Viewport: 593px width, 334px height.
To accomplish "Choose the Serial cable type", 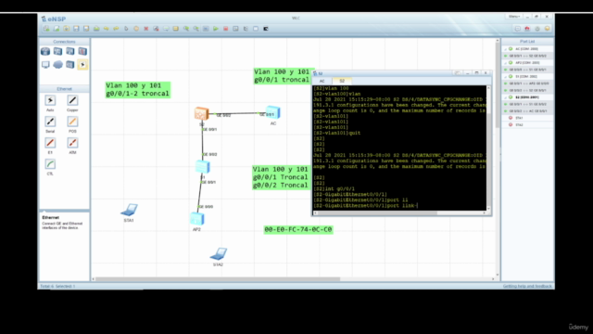I will pyautogui.click(x=50, y=122).
